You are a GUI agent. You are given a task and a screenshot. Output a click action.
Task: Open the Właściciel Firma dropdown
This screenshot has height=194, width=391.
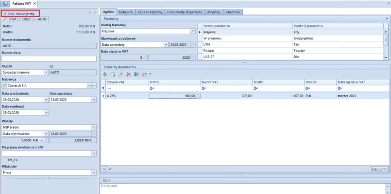[x=94, y=173]
